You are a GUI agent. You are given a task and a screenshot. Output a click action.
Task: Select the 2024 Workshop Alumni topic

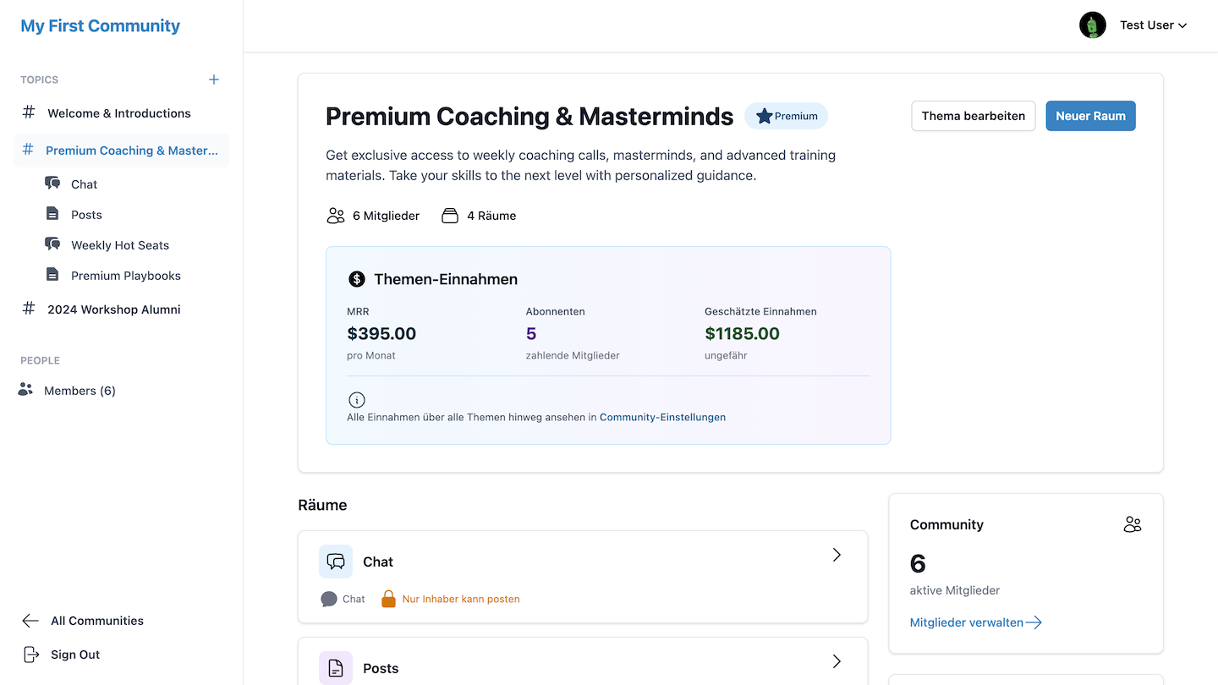pyautogui.click(x=113, y=310)
